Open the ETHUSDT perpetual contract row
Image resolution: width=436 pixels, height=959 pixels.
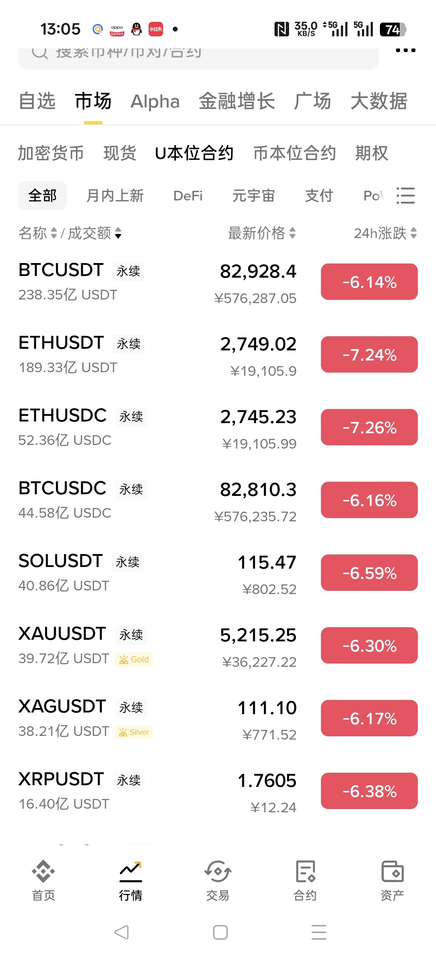coord(157,354)
